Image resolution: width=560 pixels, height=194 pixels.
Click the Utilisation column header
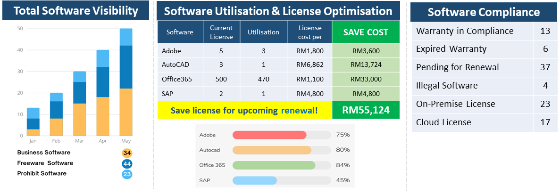(x=264, y=32)
